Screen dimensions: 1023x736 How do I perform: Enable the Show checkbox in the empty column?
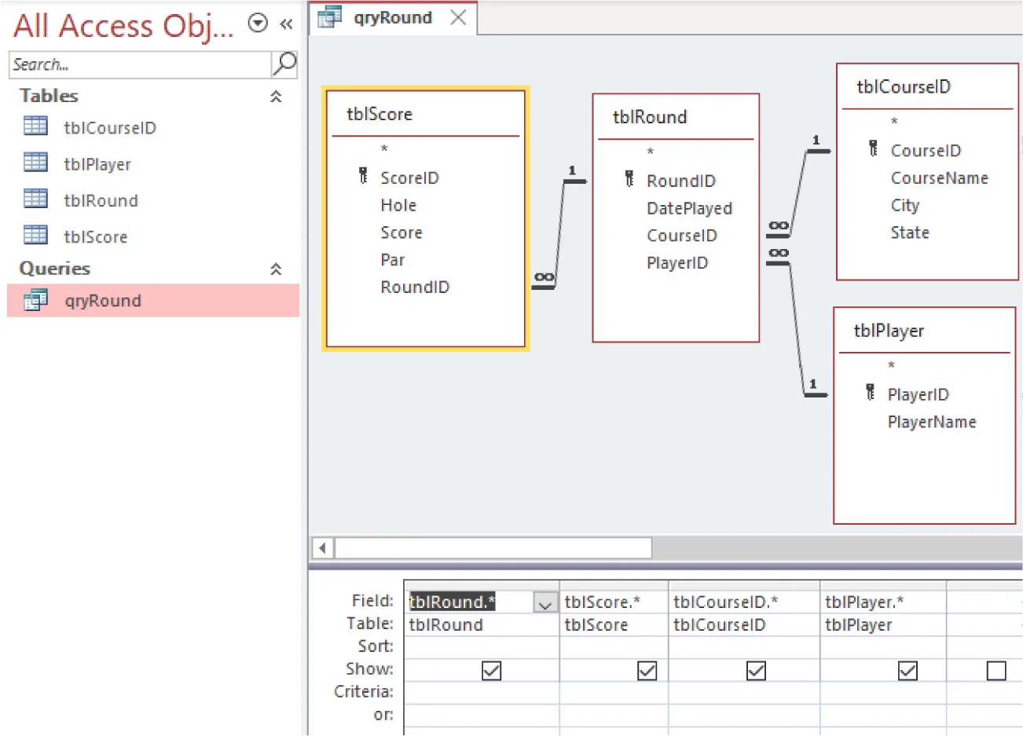tap(996, 670)
